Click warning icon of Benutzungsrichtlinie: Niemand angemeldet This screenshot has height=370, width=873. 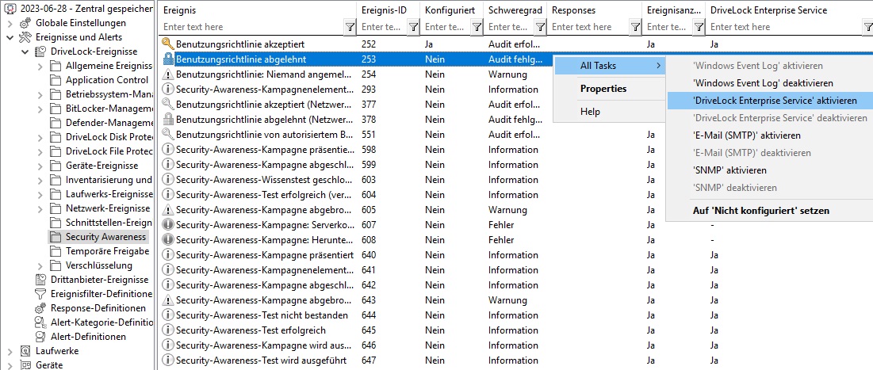pyautogui.click(x=167, y=74)
